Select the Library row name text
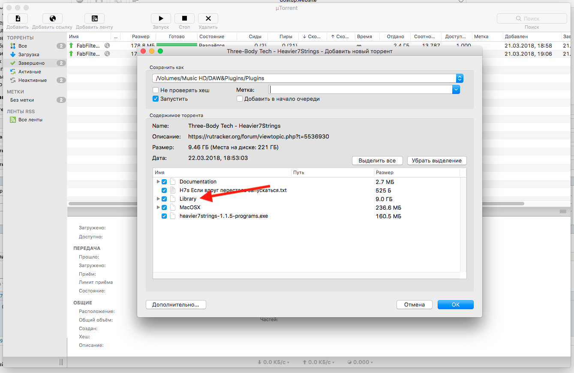 188,199
